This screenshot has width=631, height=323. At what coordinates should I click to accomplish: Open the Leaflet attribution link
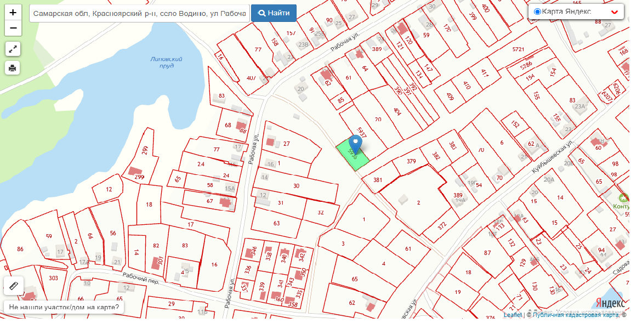coord(513,315)
